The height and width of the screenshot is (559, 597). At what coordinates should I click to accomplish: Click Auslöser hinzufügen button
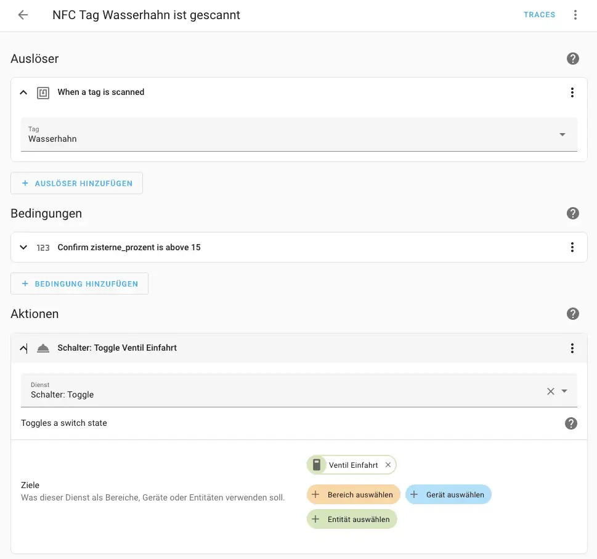[77, 183]
